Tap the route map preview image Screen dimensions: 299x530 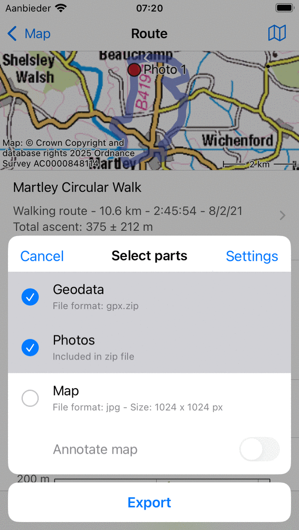click(x=149, y=111)
